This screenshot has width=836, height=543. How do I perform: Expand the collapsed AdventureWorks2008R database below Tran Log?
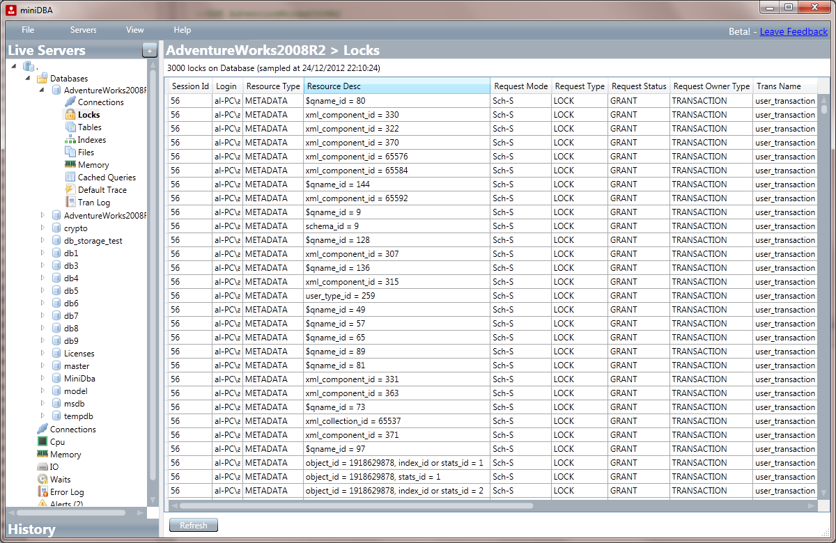[x=42, y=215]
